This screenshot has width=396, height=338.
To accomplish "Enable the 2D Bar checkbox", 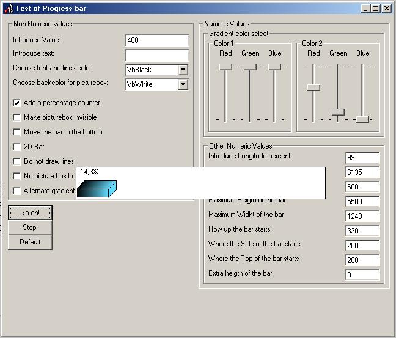I will [16, 147].
